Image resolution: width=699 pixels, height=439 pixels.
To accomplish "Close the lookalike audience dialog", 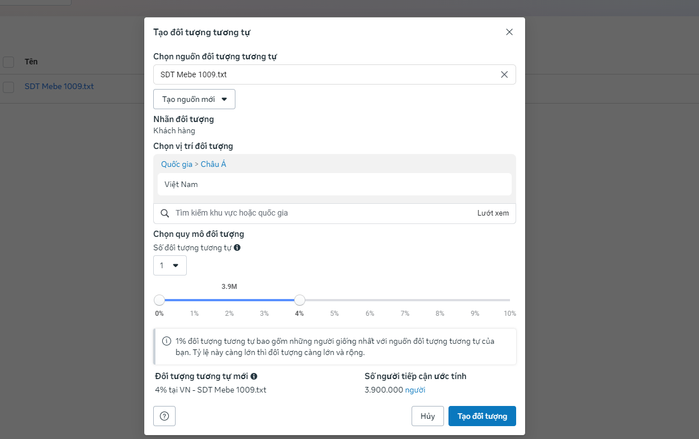I will pyautogui.click(x=509, y=32).
